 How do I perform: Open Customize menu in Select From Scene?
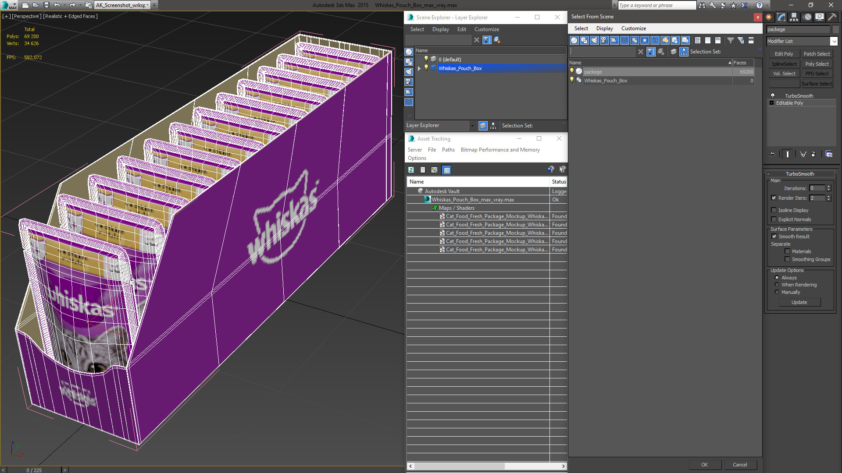[634, 28]
